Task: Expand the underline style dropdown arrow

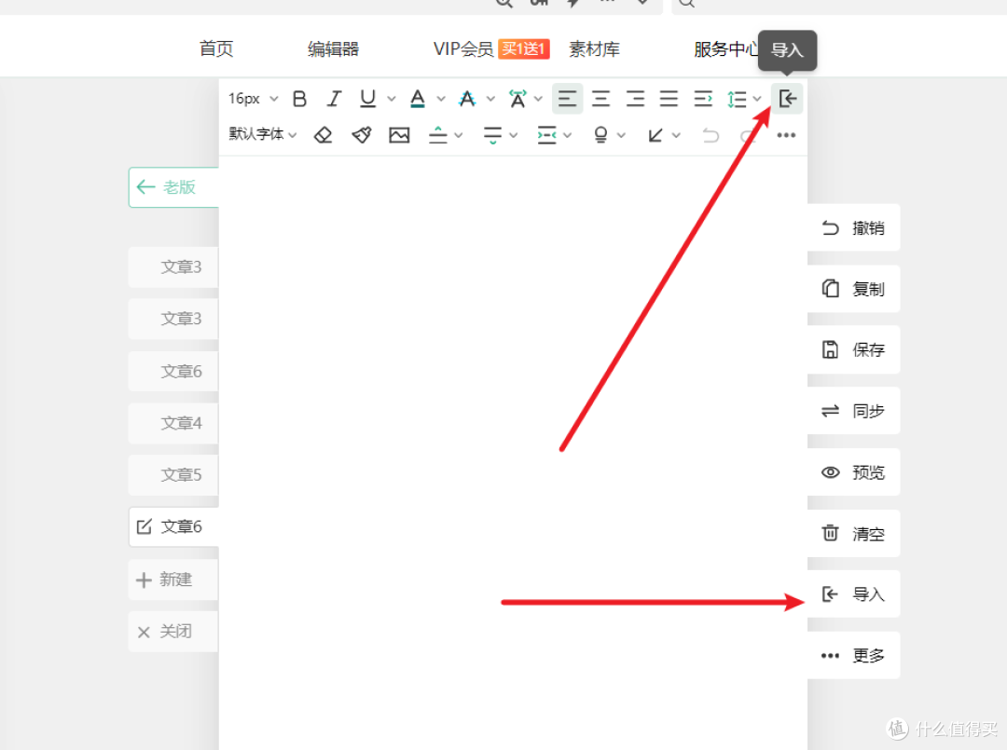Action: point(391,99)
